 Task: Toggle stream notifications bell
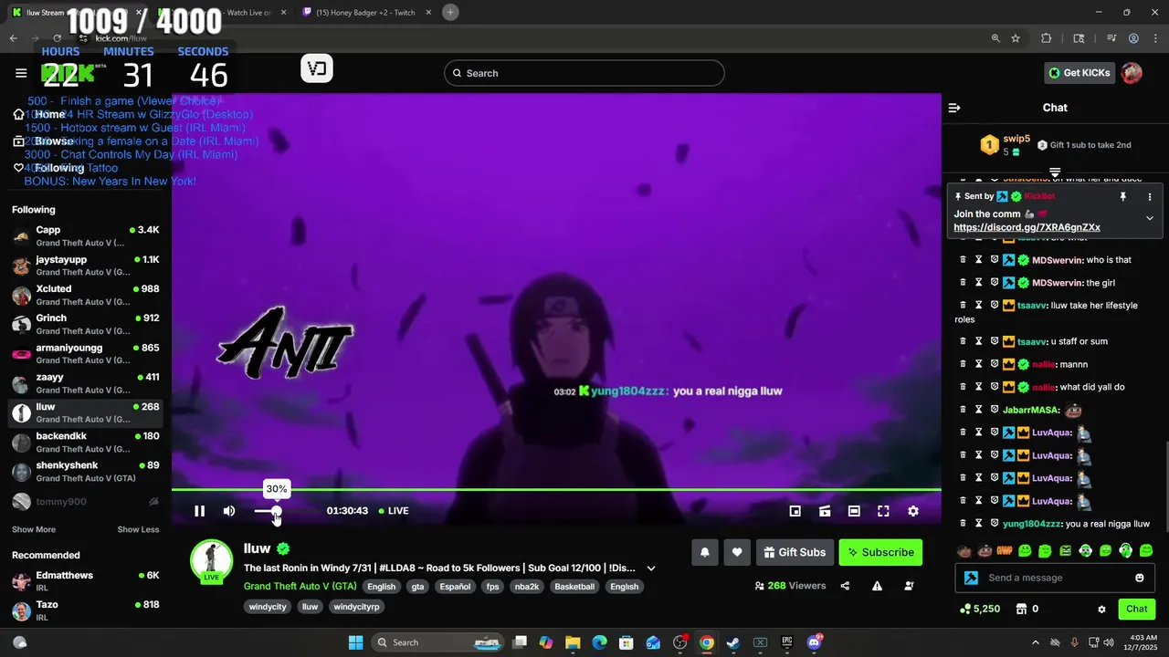[x=705, y=552]
